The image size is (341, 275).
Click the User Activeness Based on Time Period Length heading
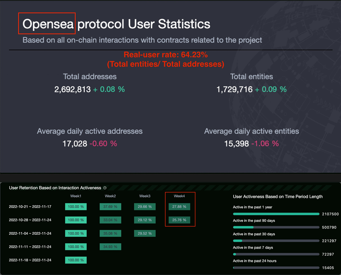tap(278, 197)
